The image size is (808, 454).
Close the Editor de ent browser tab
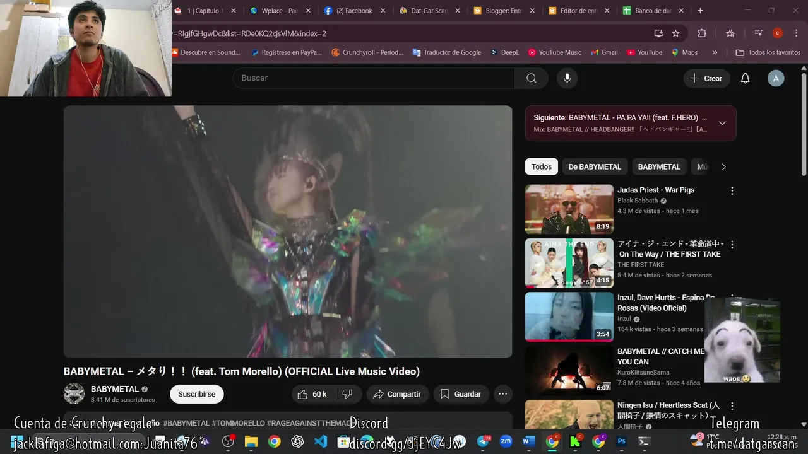(x=607, y=11)
